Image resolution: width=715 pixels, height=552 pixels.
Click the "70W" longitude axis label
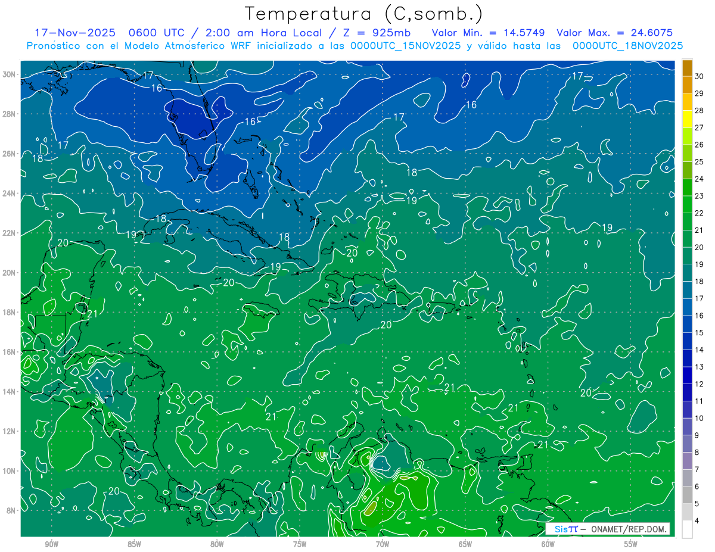click(383, 544)
